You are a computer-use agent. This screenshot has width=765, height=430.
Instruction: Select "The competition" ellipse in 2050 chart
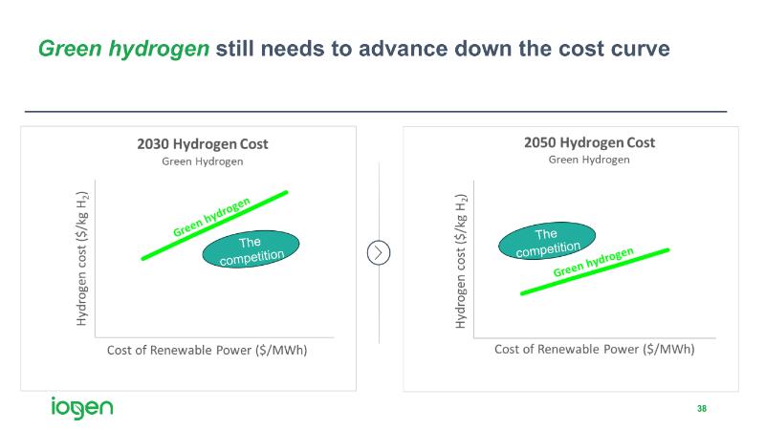(547, 242)
